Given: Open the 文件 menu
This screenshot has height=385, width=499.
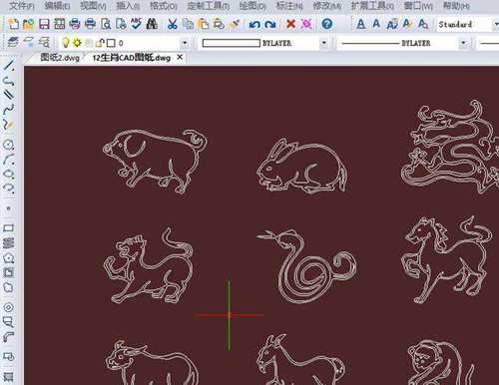Looking at the screenshot, I should pos(22,6).
